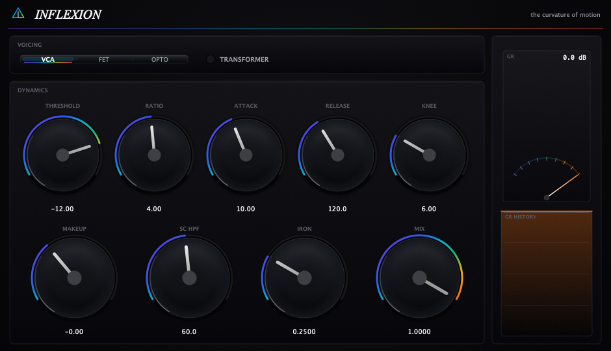Click the INFLEXION title text
Image resolution: width=611 pixels, height=351 pixels.
tap(68, 14)
